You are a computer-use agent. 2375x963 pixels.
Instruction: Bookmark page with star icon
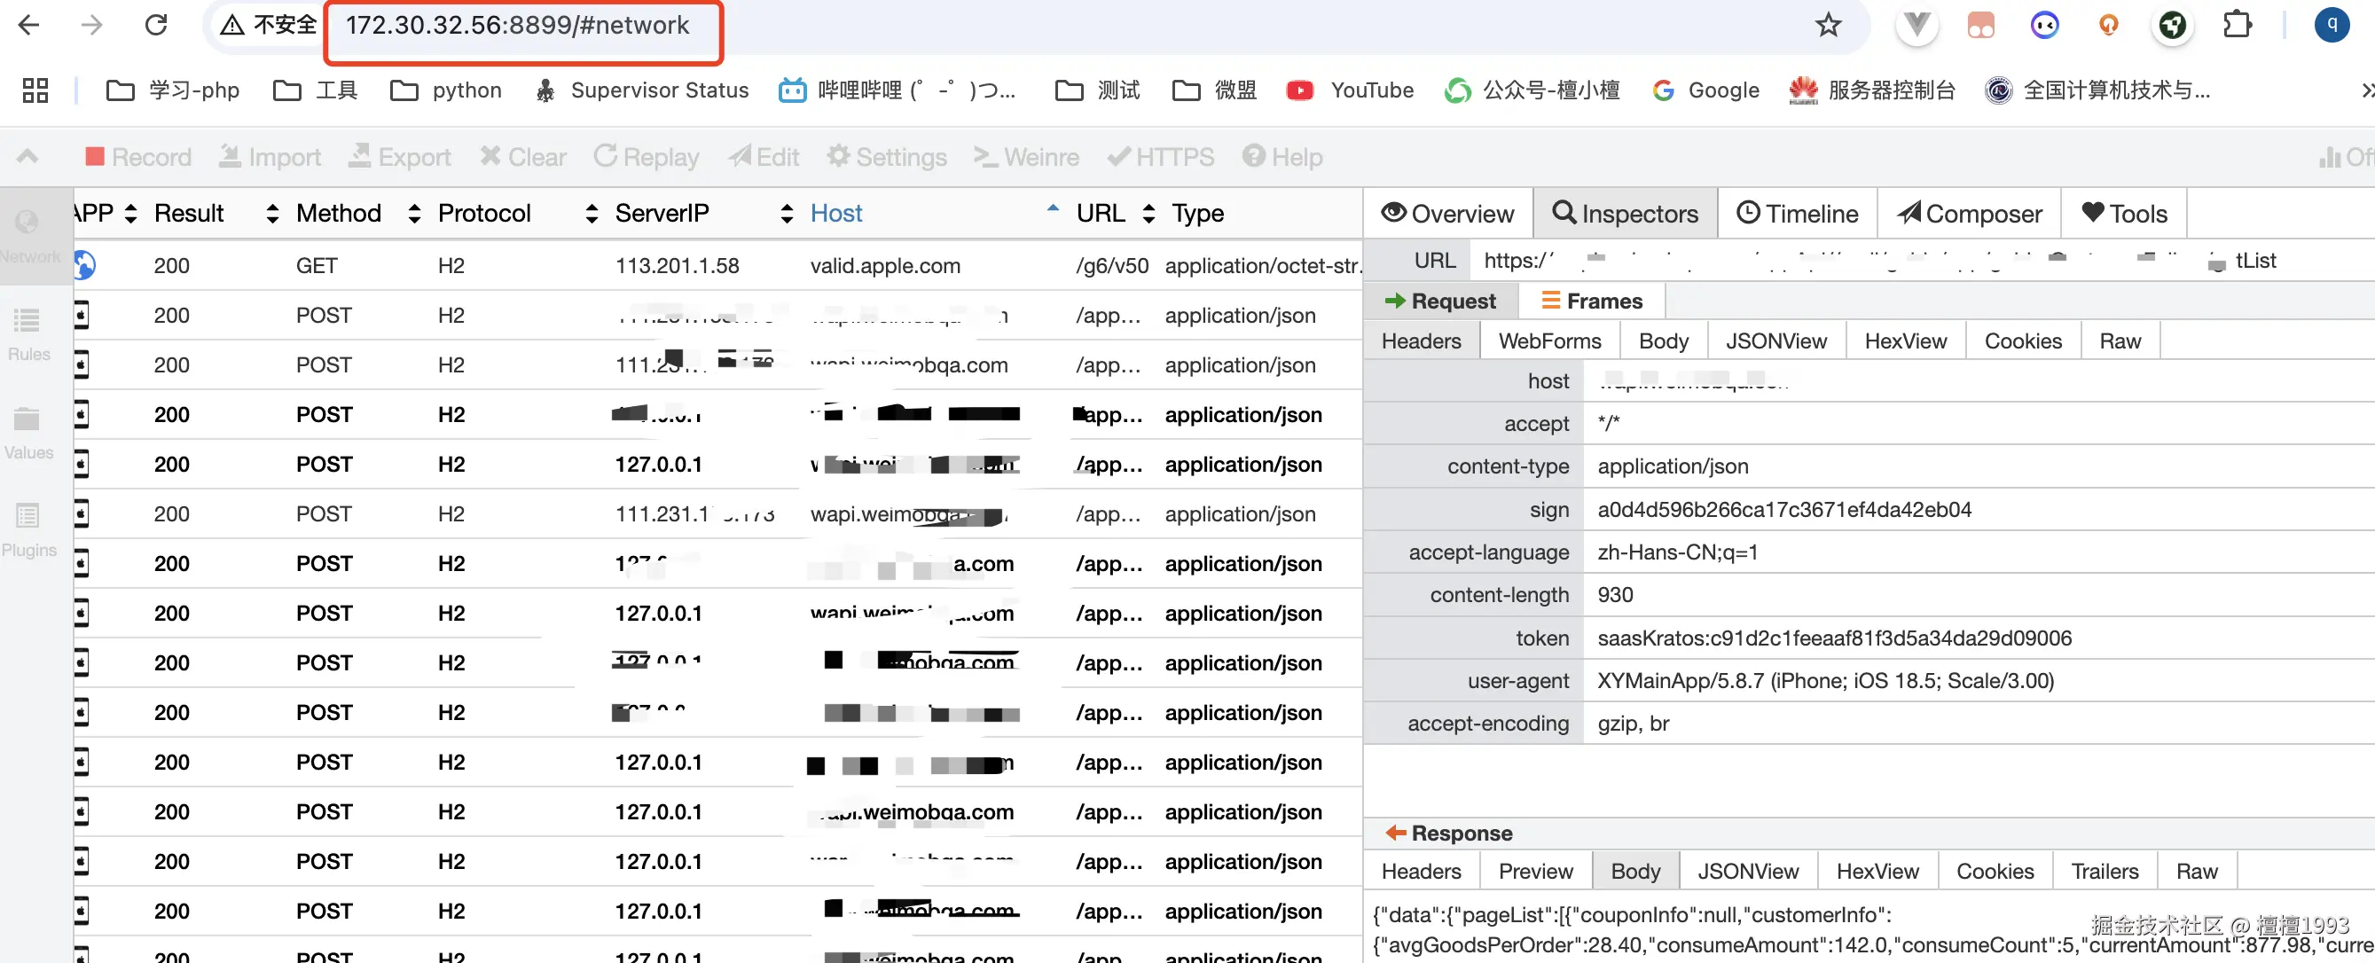point(1827,25)
